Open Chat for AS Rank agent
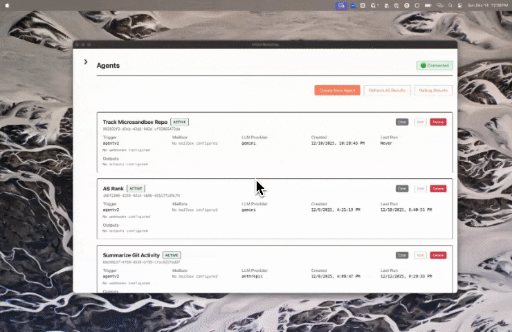 point(402,188)
